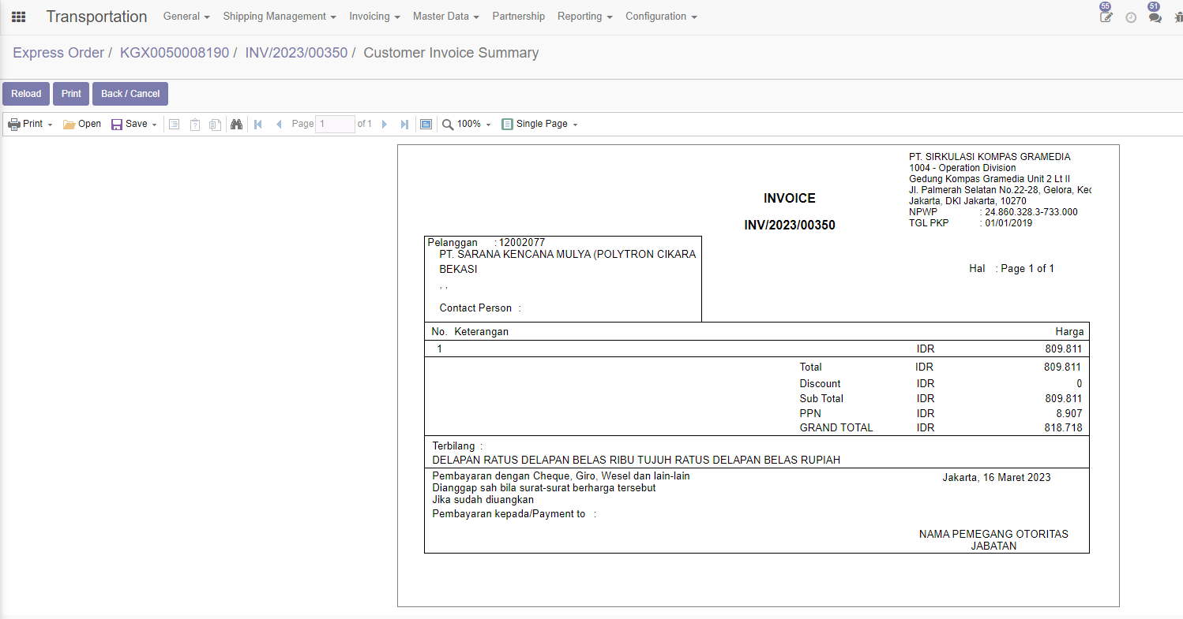Click the Back / Cancel button
Image resolution: width=1183 pixels, height=619 pixels.
130,94
